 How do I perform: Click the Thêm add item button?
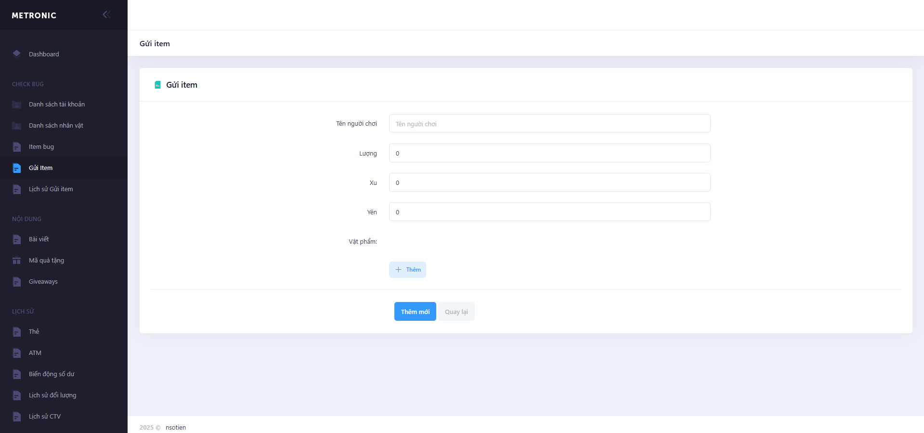[x=407, y=270]
